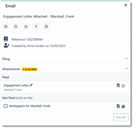The height and width of the screenshot is (129, 134).
Task: Click the 'Attachments' section header label
Action: click(11, 69)
